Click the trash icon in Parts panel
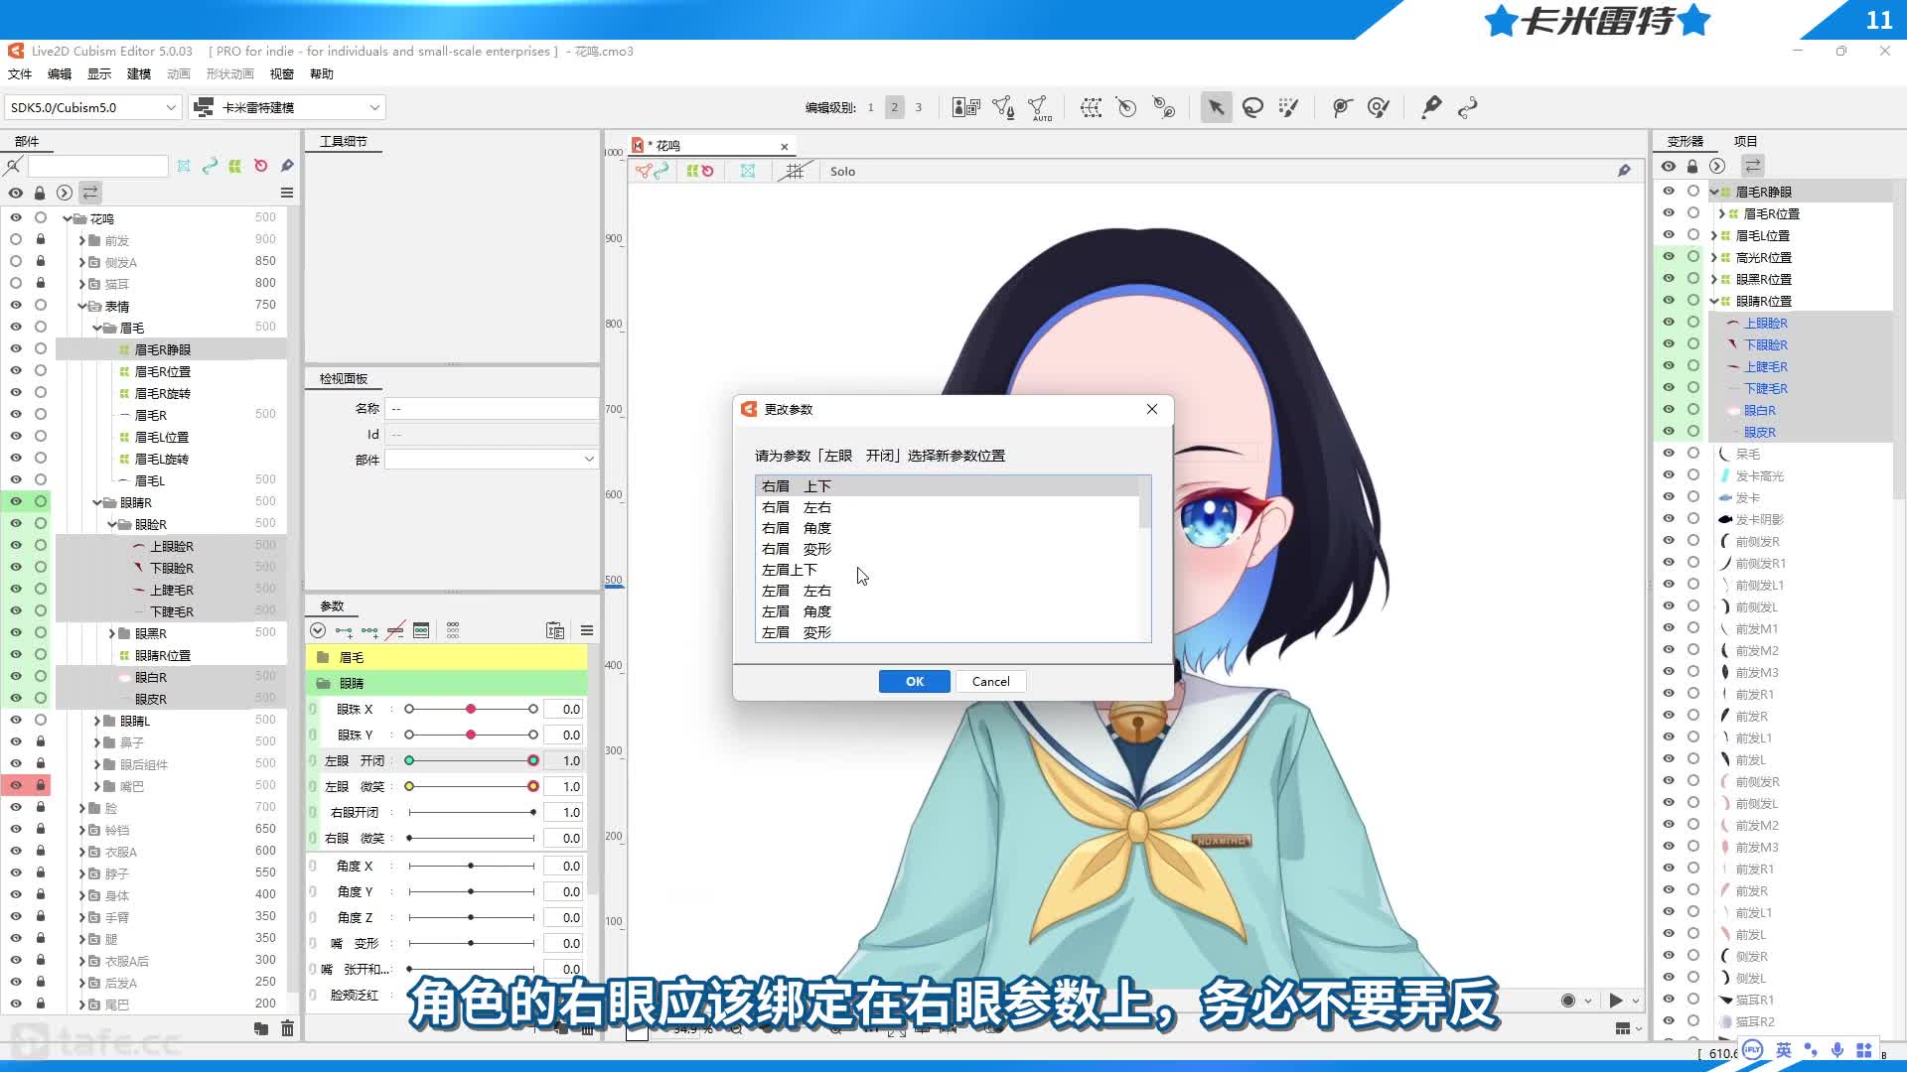Viewport: 1907px width, 1072px height. [x=287, y=1028]
